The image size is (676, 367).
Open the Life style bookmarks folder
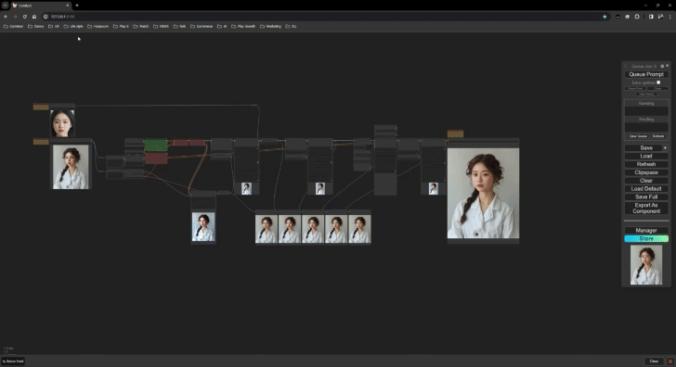click(73, 26)
